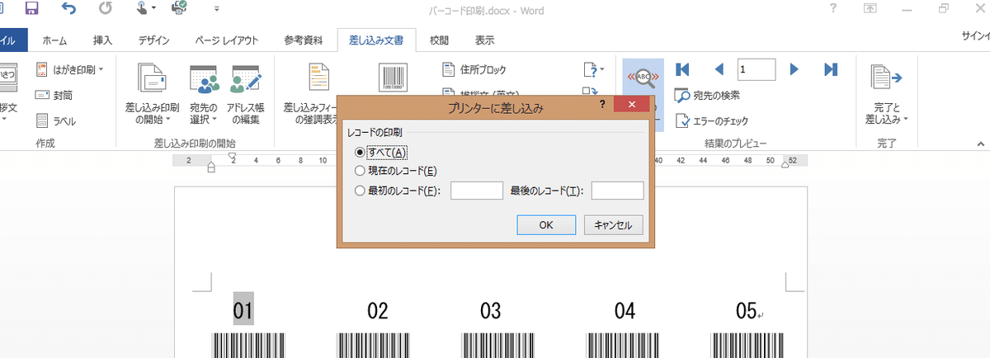The image size is (990, 358).
Task: Jump to last record arrow
Action: (831, 69)
